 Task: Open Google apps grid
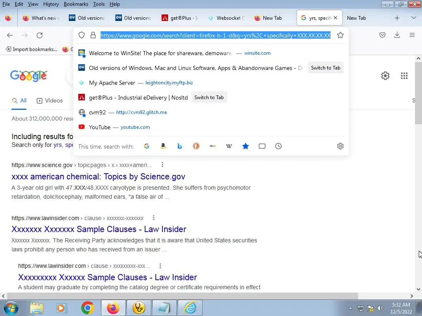(404, 76)
